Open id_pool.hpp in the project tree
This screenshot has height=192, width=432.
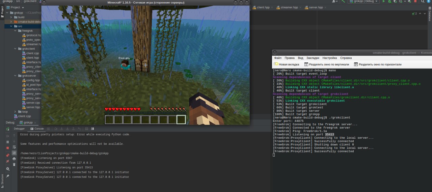31,85
